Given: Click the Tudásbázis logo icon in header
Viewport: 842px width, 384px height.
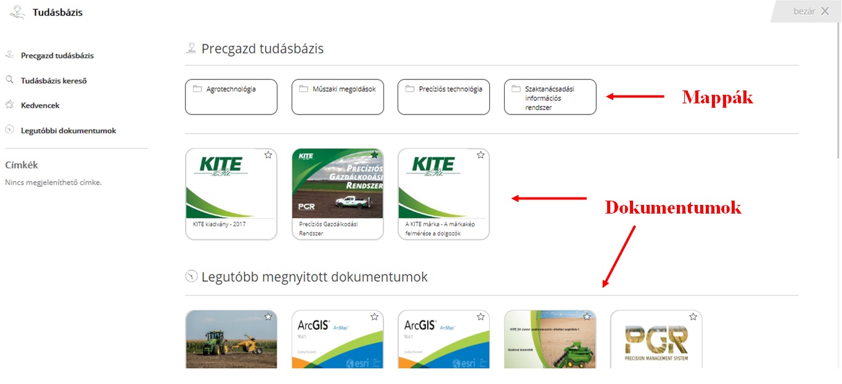Looking at the screenshot, I should [17, 11].
